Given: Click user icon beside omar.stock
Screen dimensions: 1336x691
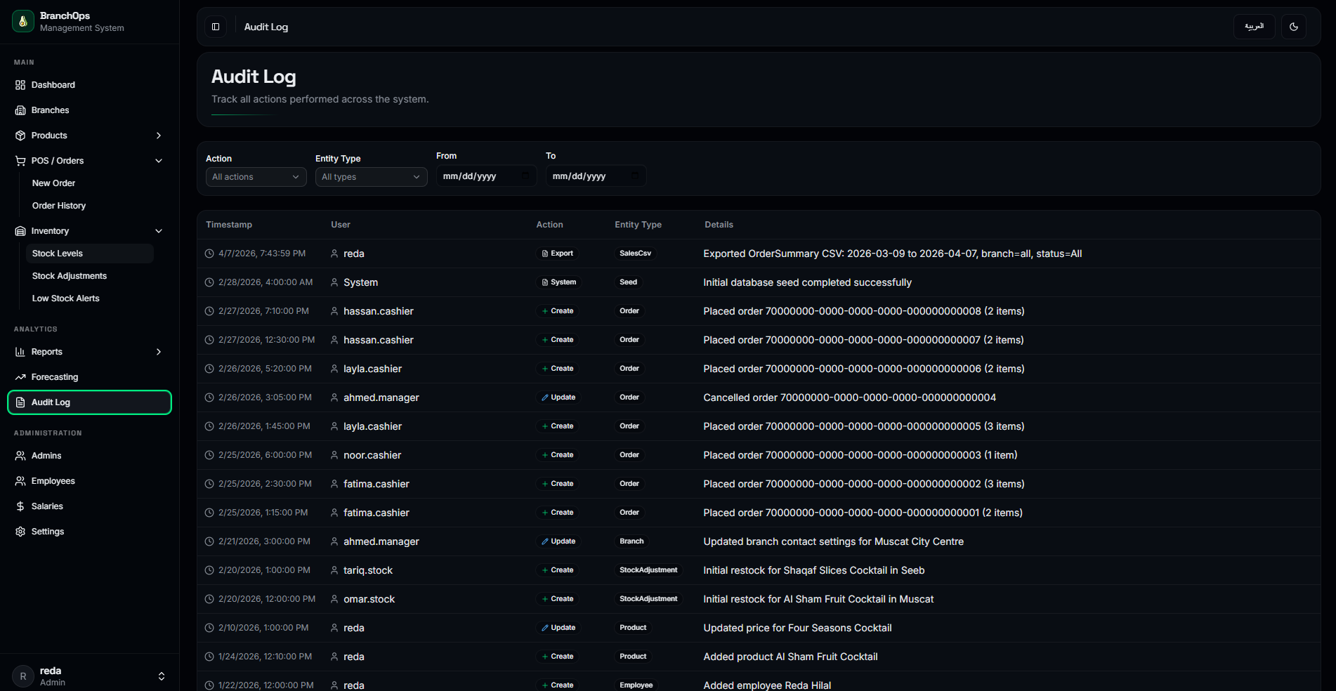Looking at the screenshot, I should 334,599.
